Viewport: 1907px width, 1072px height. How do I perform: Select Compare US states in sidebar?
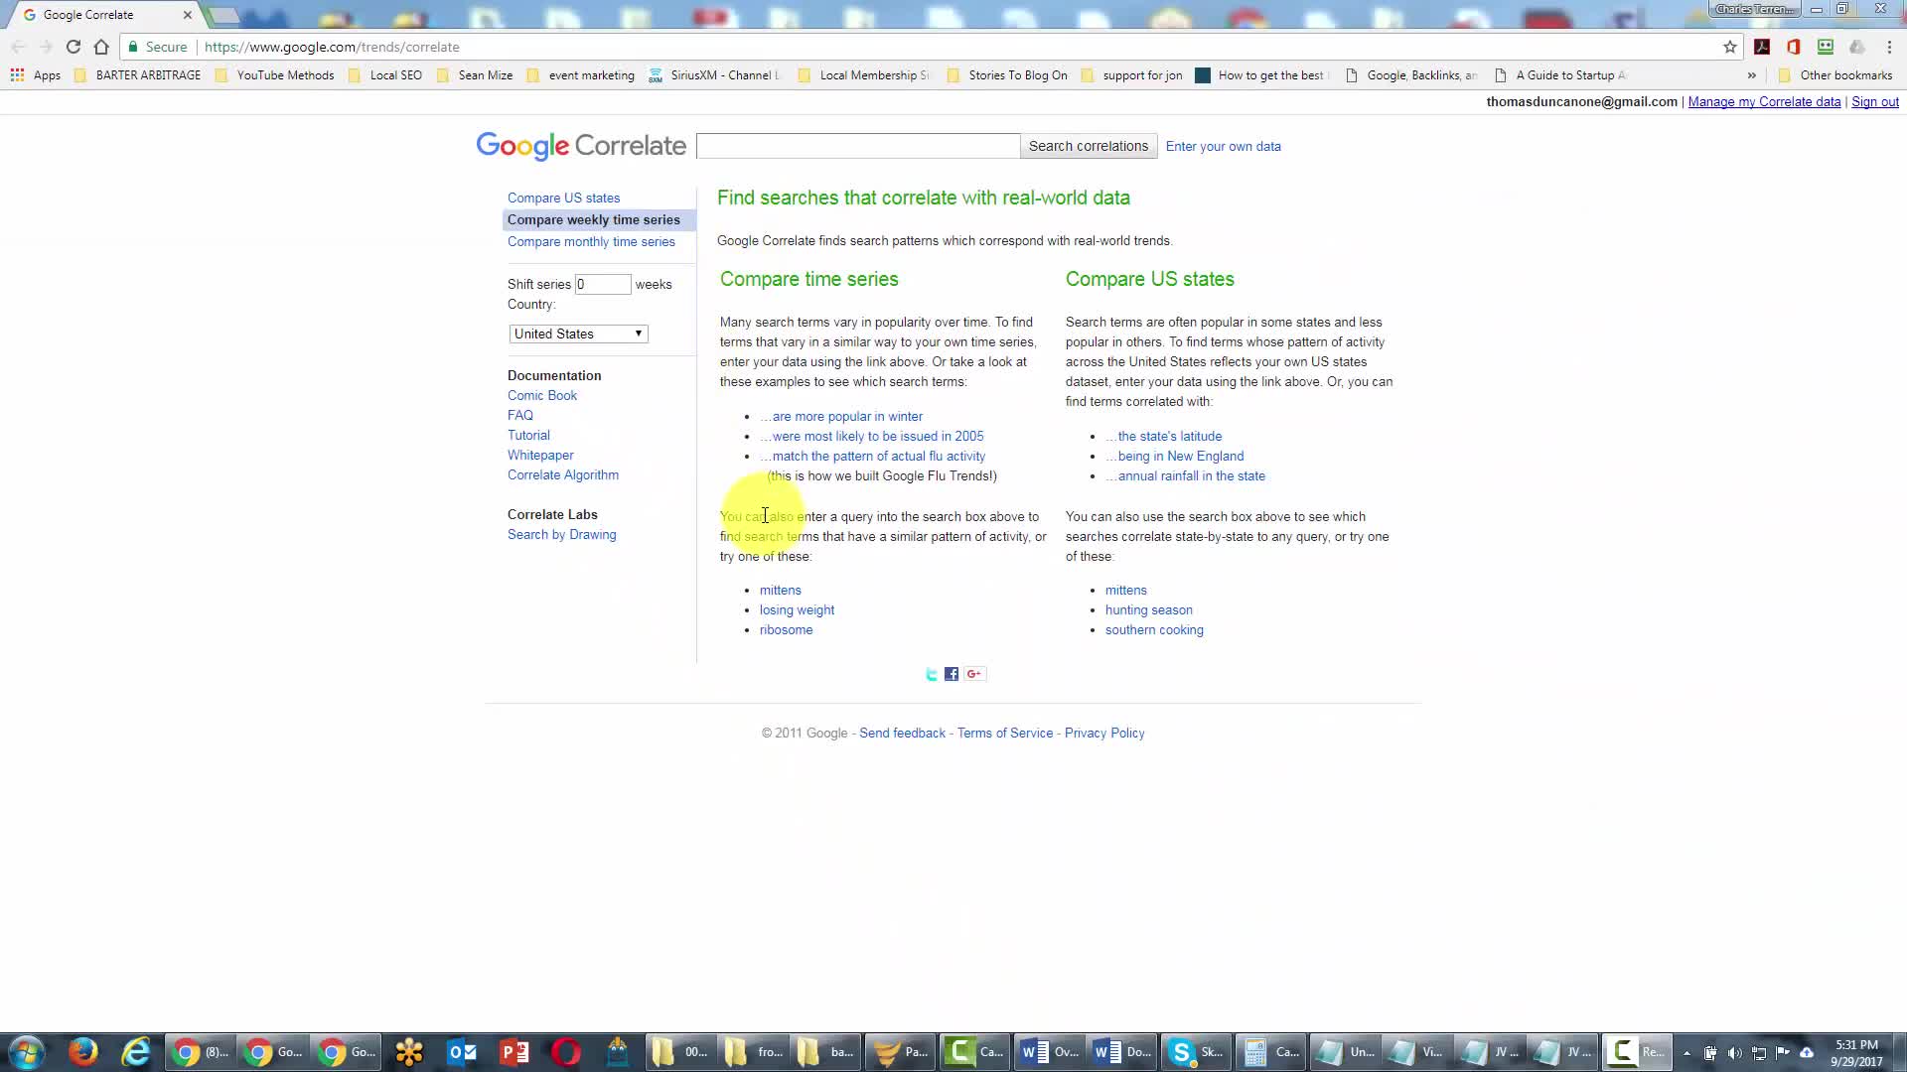(563, 199)
